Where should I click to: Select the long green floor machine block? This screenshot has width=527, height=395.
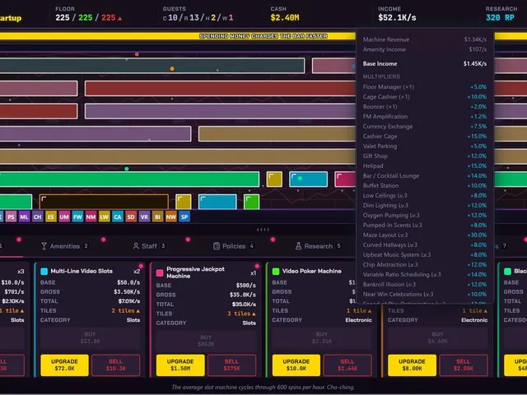129,179
